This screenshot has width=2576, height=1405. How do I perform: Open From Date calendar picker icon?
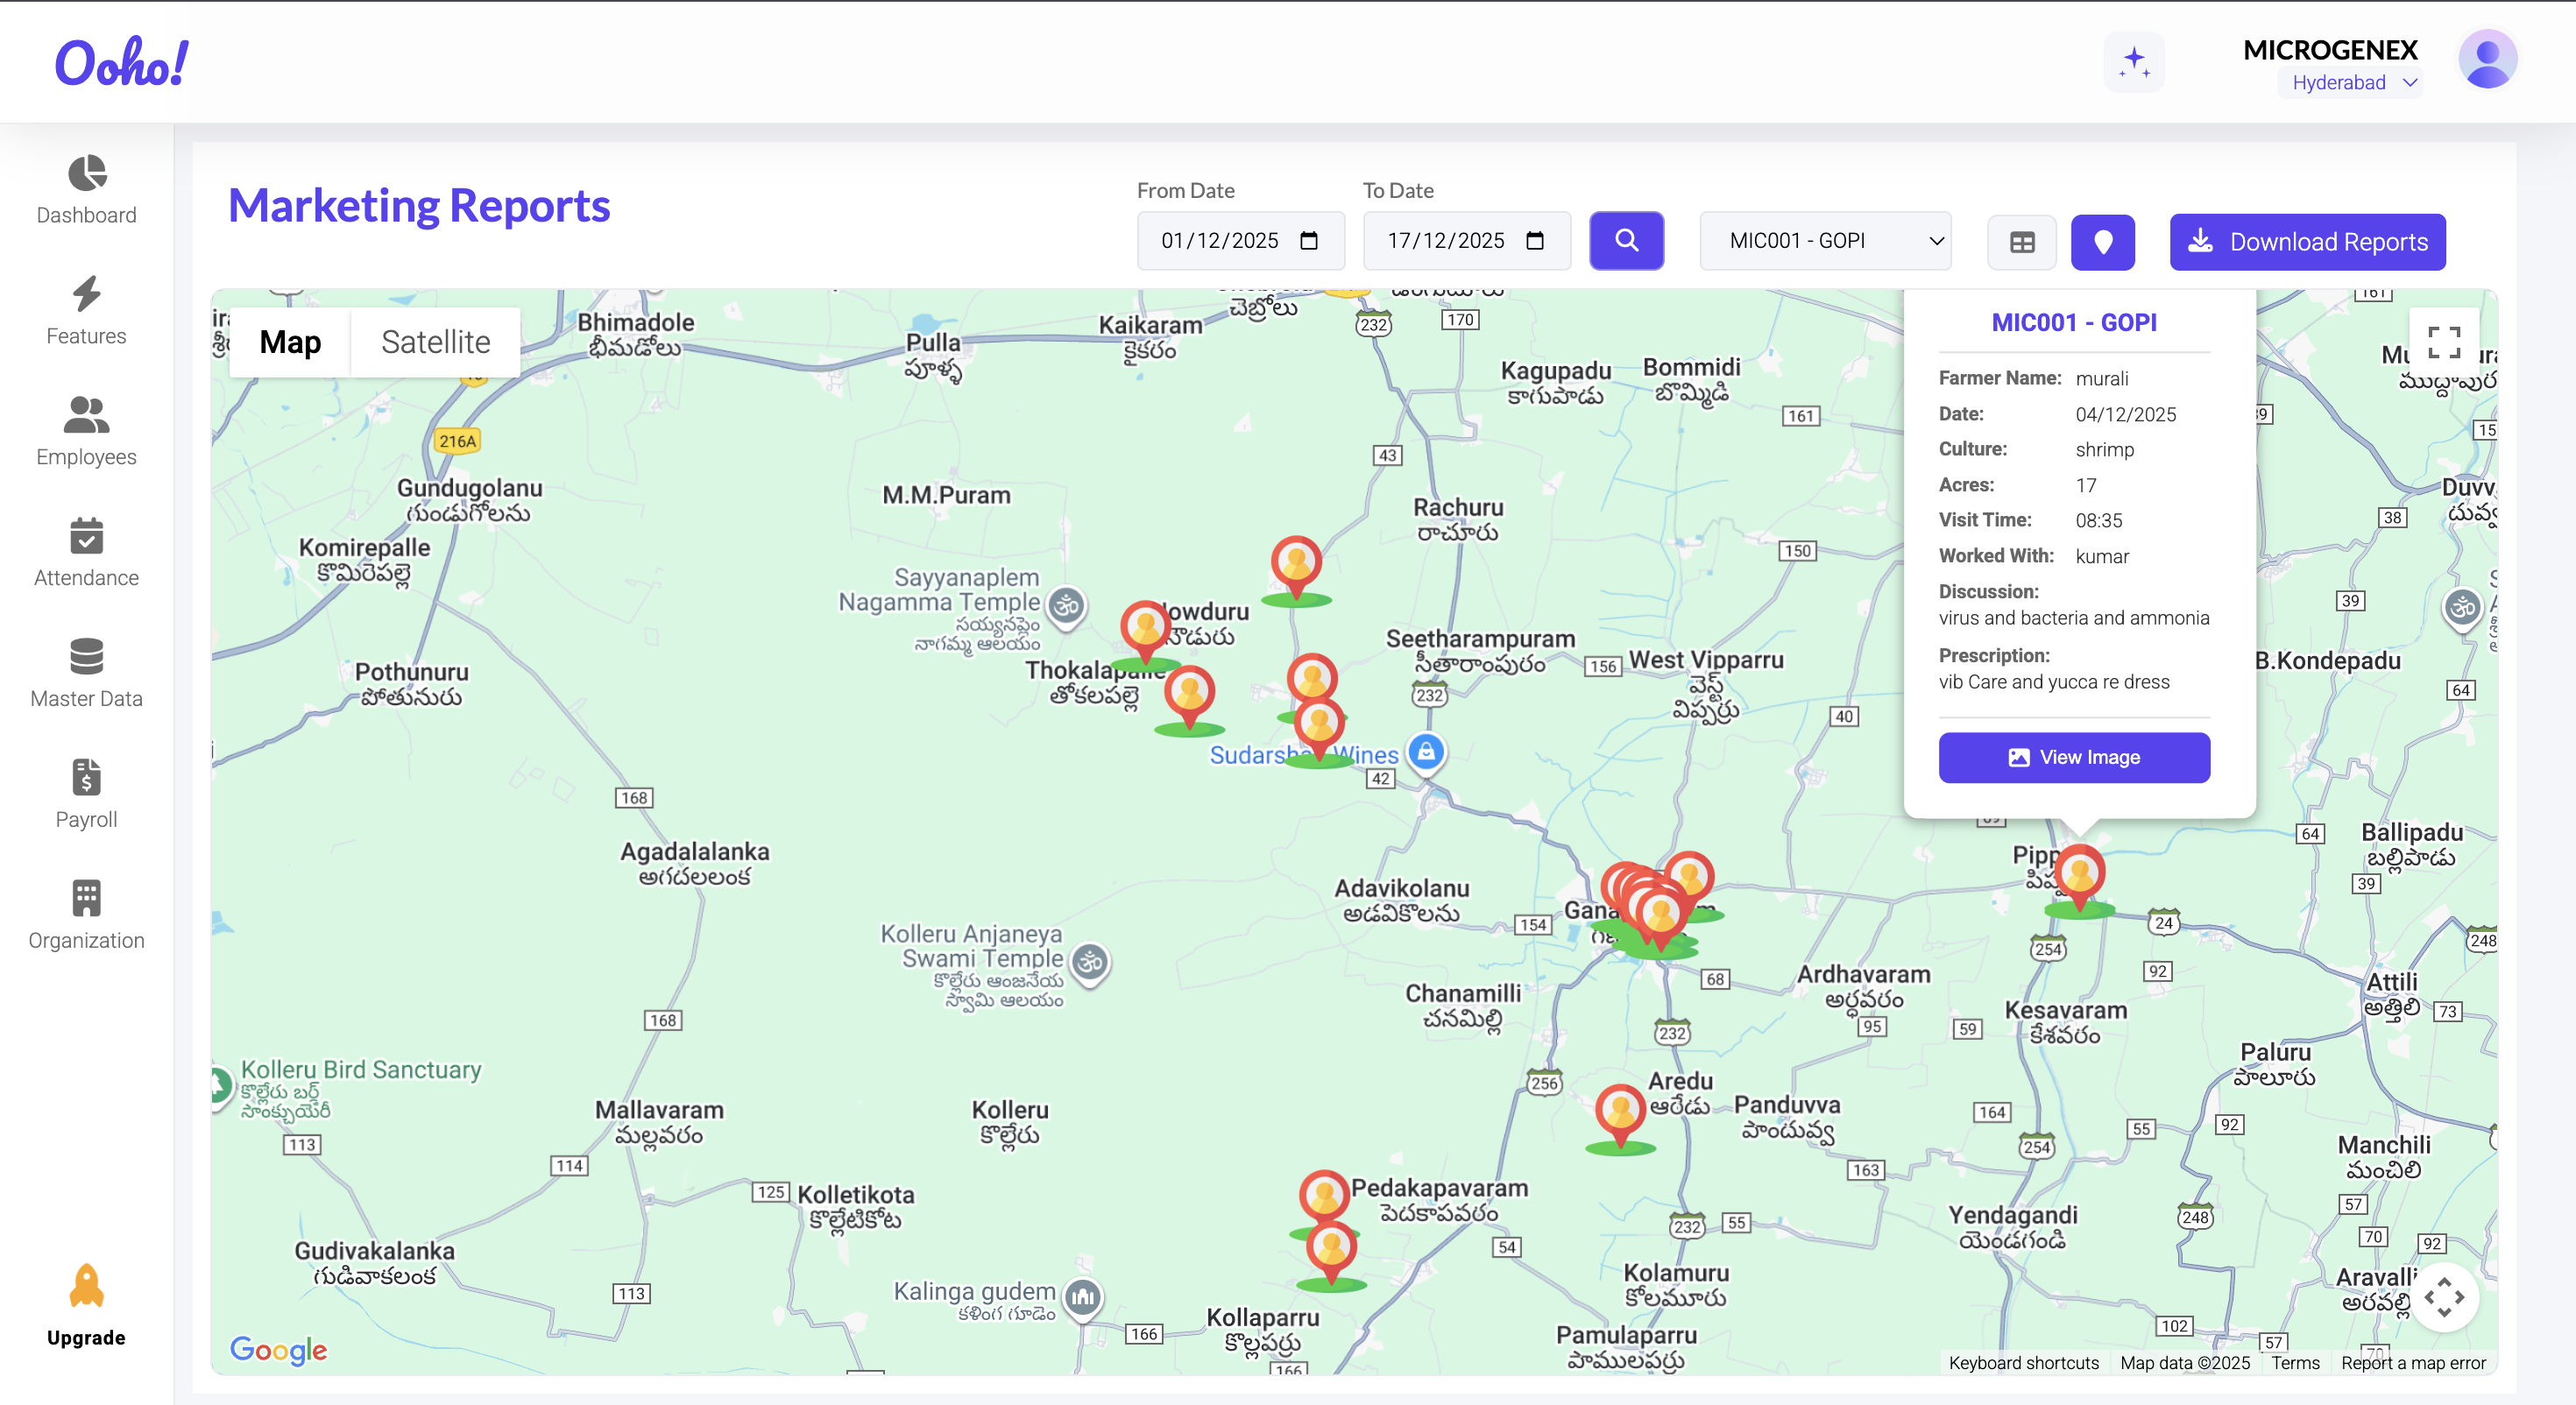coord(1309,241)
